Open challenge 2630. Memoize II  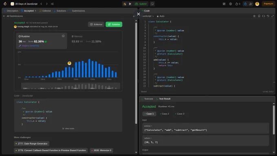(x=101, y=150)
